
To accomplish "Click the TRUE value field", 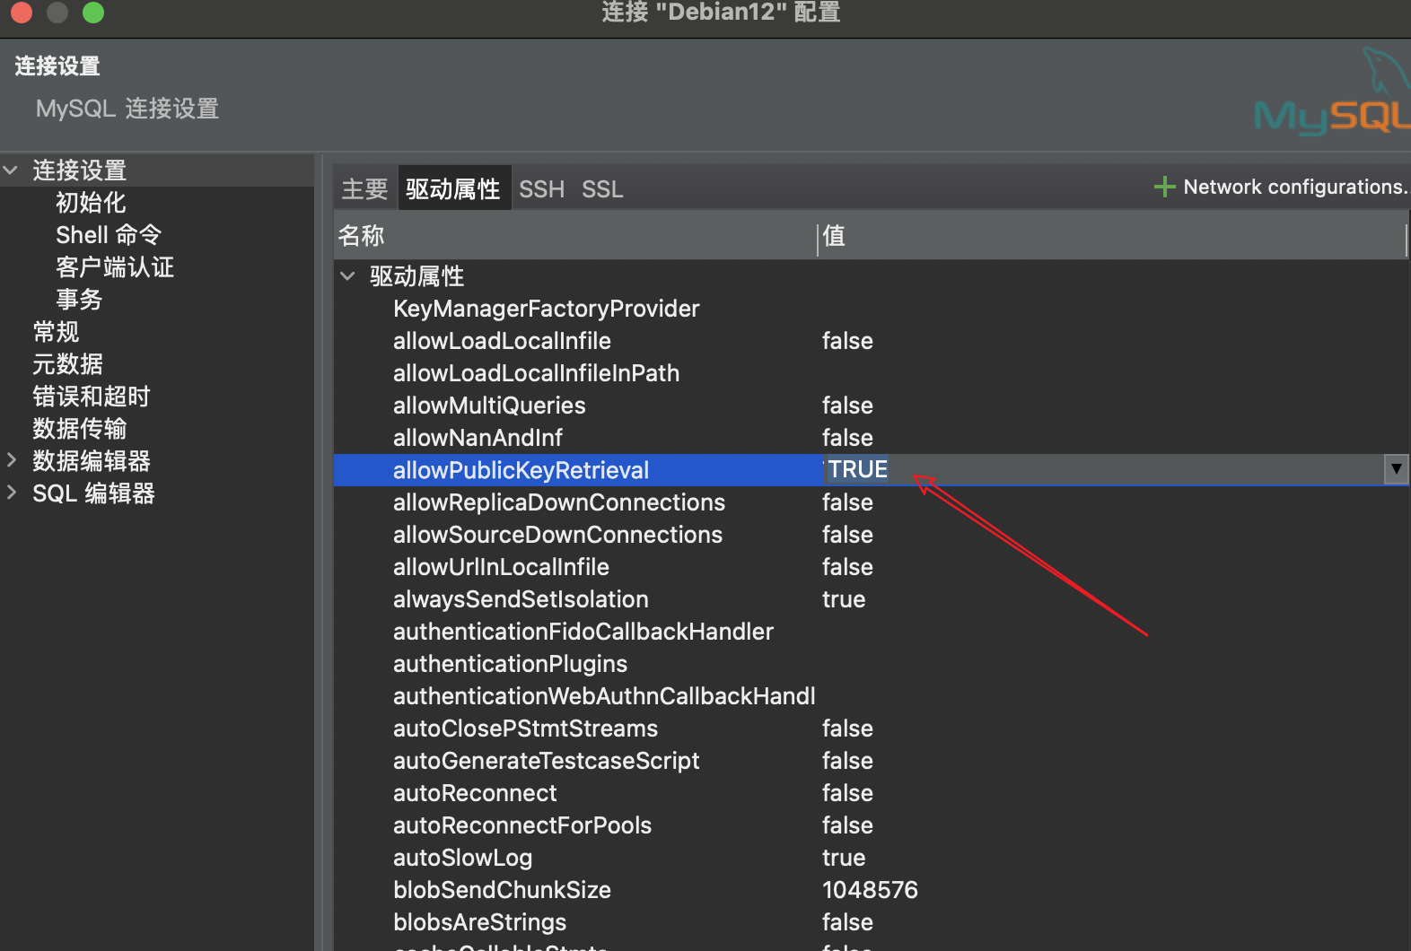I will [1104, 469].
